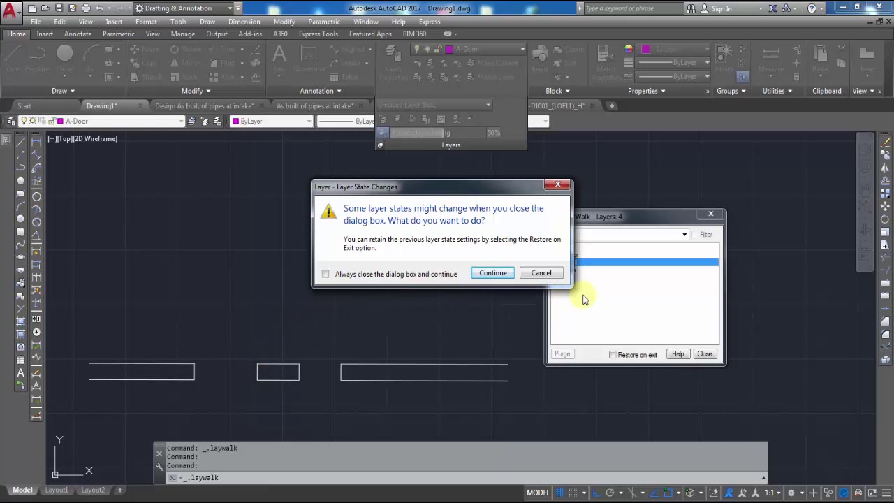Click the Purge button in LayerWalk
This screenshot has width=894, height=503.
562,354
